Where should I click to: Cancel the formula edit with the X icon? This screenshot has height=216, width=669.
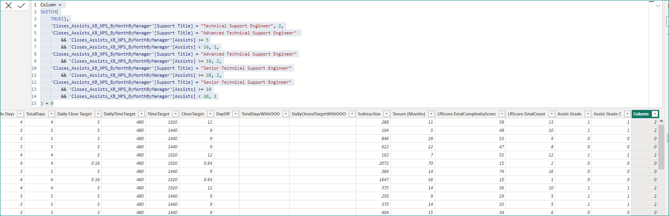(x=9, y=5)
